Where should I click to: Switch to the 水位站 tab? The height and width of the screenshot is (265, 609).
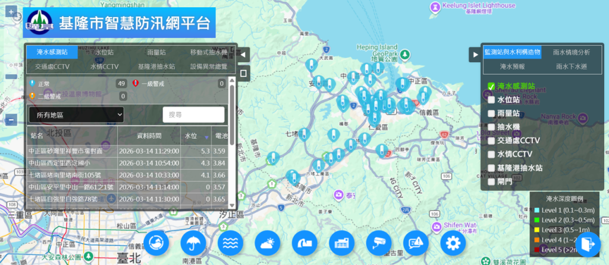105,53
